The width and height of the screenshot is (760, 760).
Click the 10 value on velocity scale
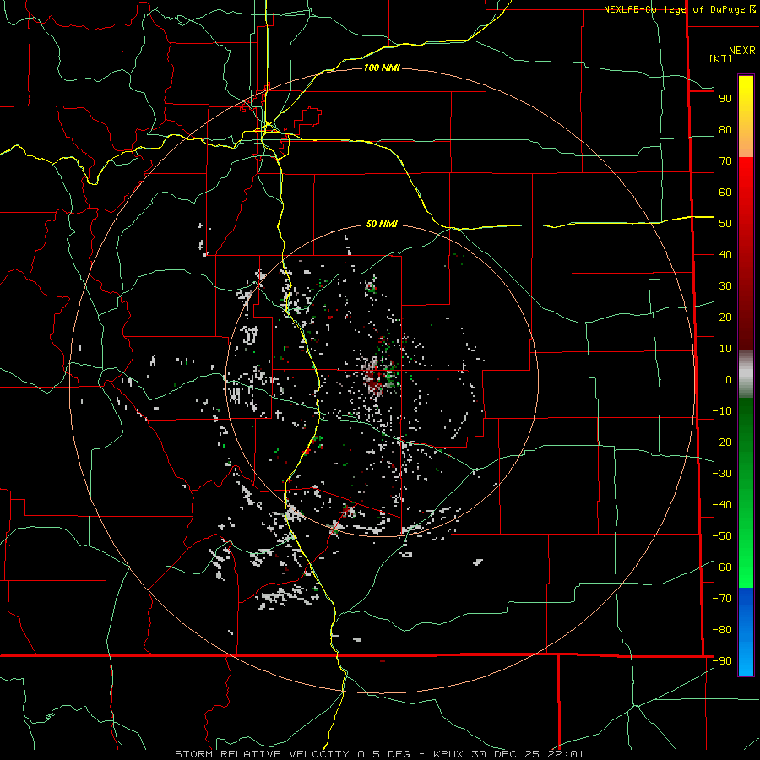[725, 349]
